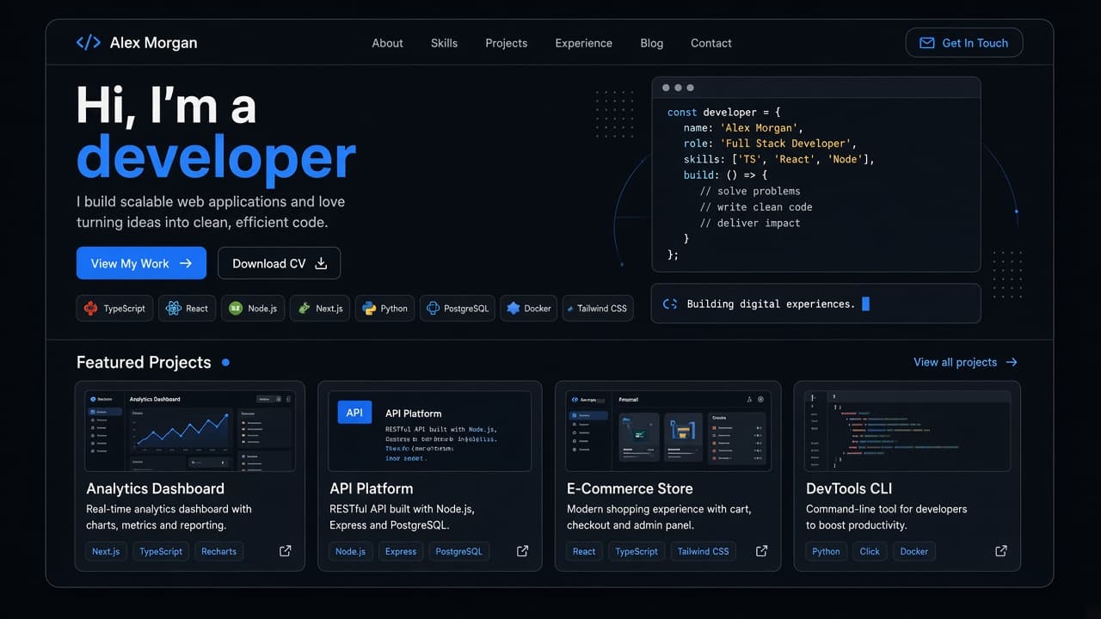
Task: Go to Projects in navigation
Action: (x=506, y=43)
